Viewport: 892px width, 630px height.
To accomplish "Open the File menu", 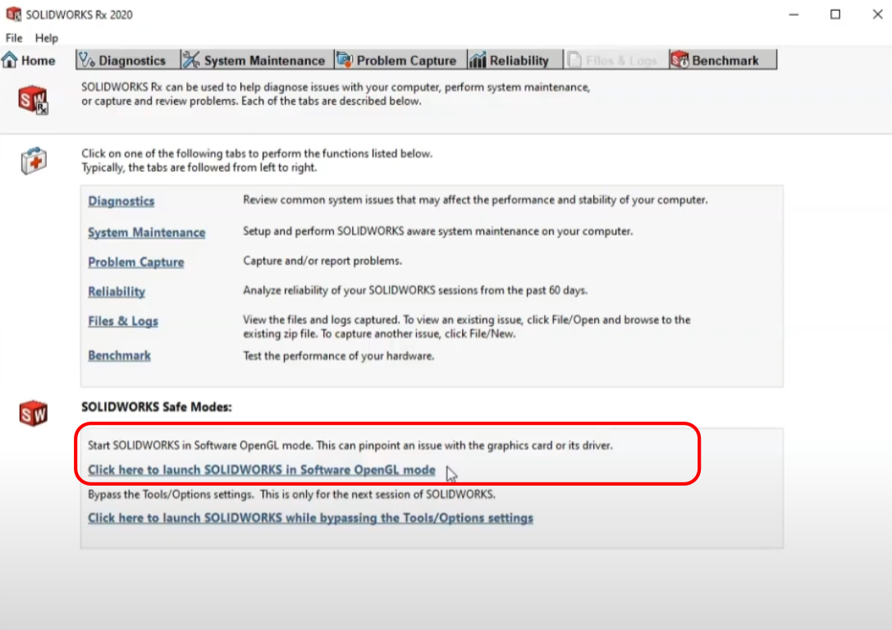I will pyautogui.click(x=14, y=38).
